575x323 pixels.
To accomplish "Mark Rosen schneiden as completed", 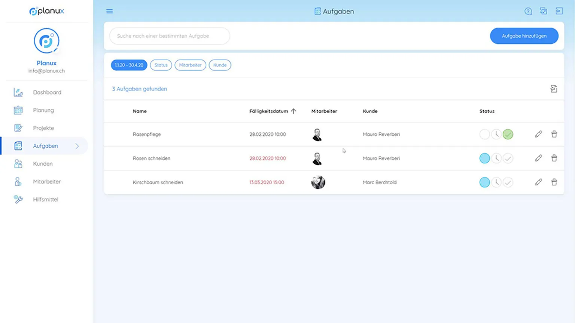I will pyautogui.click(x=508, y=159).
